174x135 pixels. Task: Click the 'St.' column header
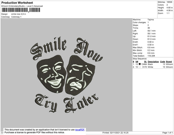[145, 62]
